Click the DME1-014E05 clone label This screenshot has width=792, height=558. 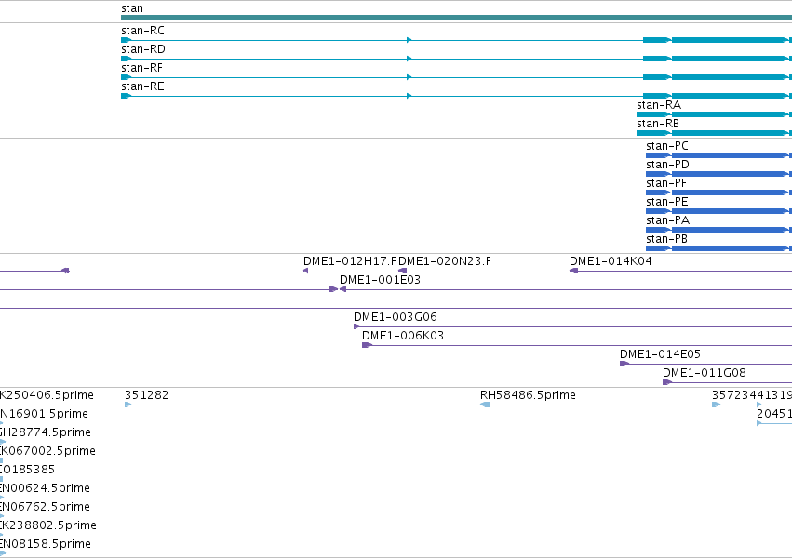[x=660, y=354]
